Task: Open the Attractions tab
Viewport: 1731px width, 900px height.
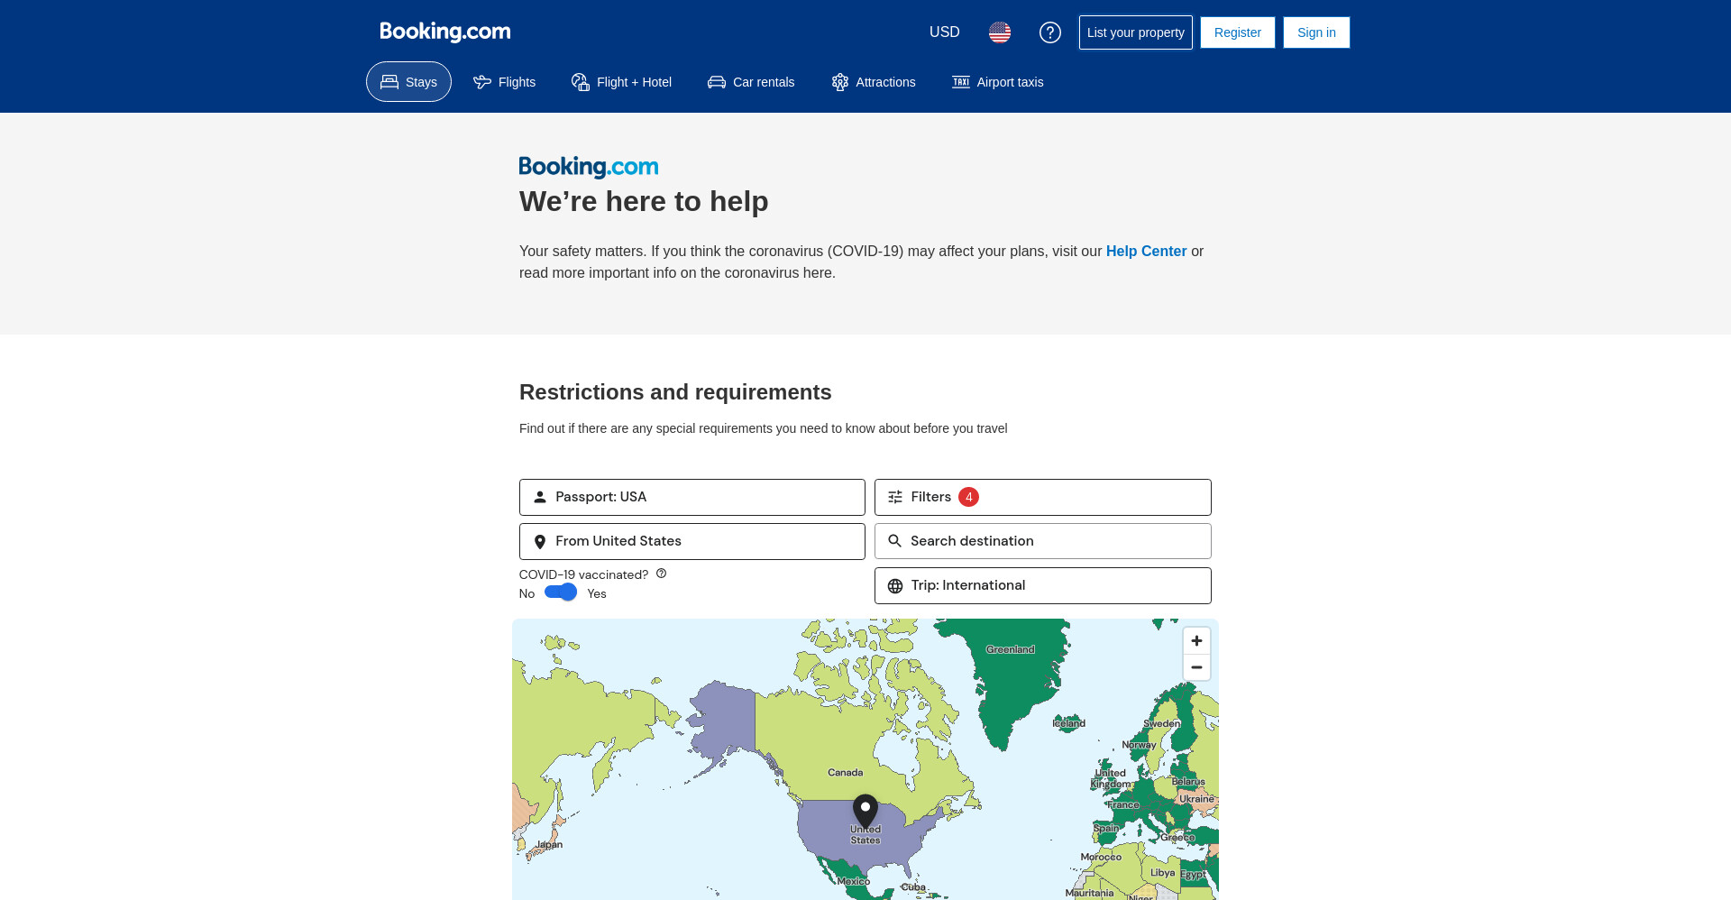Action: pos(873,82)
